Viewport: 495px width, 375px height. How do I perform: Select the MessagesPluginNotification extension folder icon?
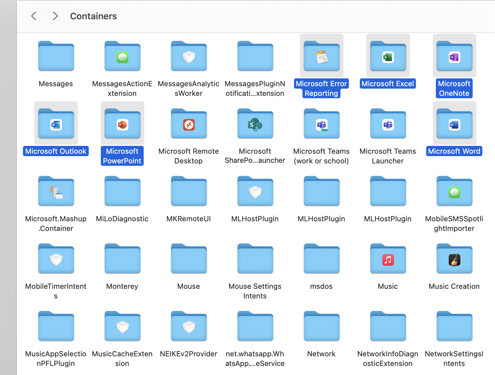255,56
